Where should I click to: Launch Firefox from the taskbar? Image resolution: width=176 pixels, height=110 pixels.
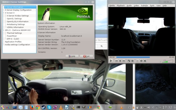(x=32, y=107)
